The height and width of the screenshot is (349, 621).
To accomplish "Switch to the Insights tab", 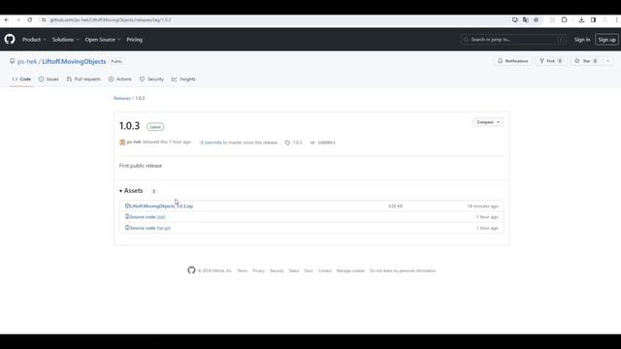I will point(183,79).
